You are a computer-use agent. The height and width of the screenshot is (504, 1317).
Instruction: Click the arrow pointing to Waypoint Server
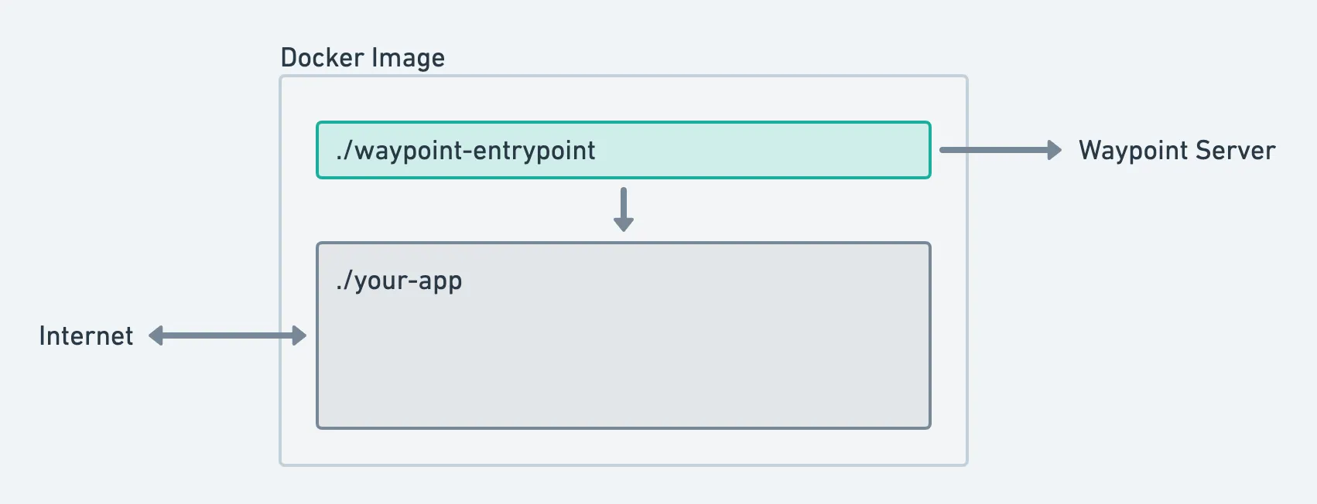pos(1000,150)
